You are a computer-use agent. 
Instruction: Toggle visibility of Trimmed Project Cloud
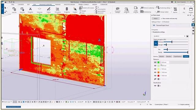tap(154, 25)
